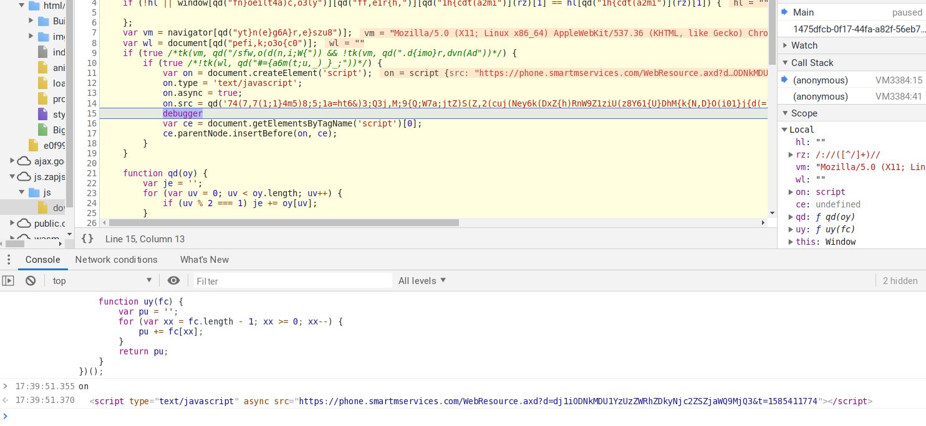Click the hl empty string variable in Scope
Viewport: 926px width, 426px height.
coord(811,142)
